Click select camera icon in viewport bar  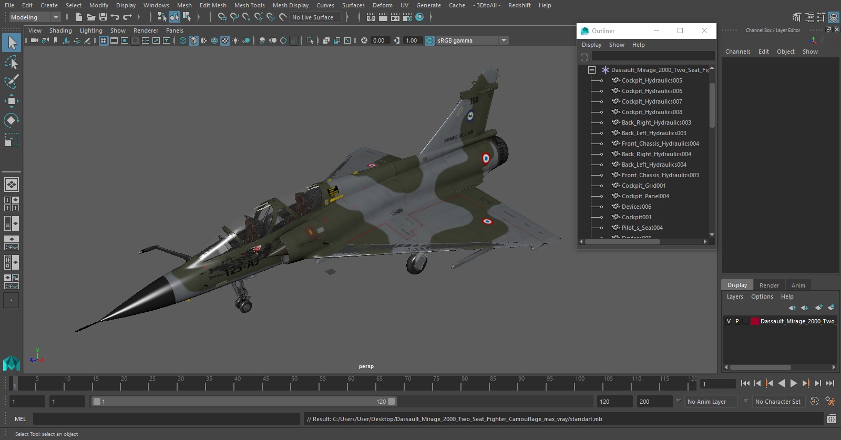[34, 40]
